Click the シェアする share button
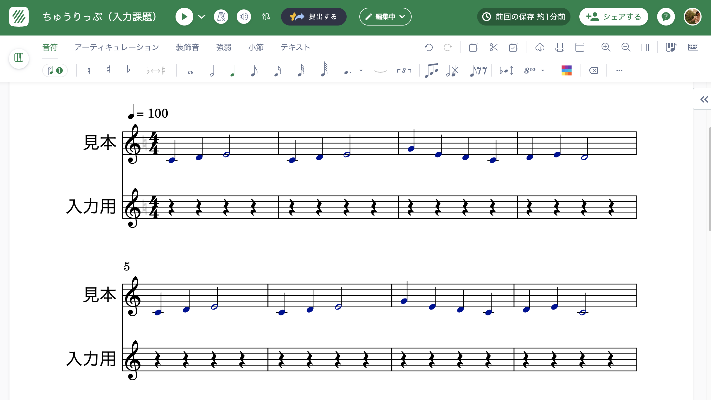 coord(614,17)
